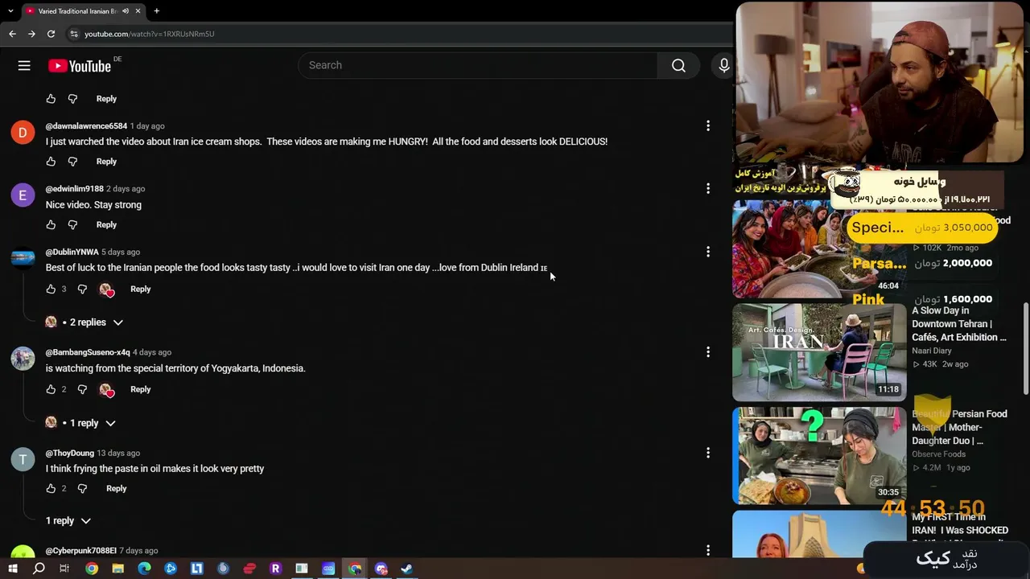1030x579 pixels.
Task: Click creator heart on @DublinYNWA comment
Action: click(x=105, y=289)
